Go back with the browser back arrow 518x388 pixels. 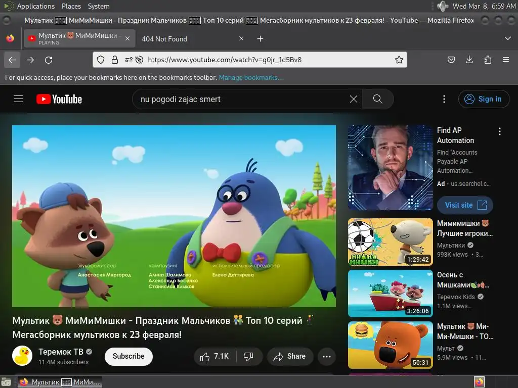[x=12, y=60]
